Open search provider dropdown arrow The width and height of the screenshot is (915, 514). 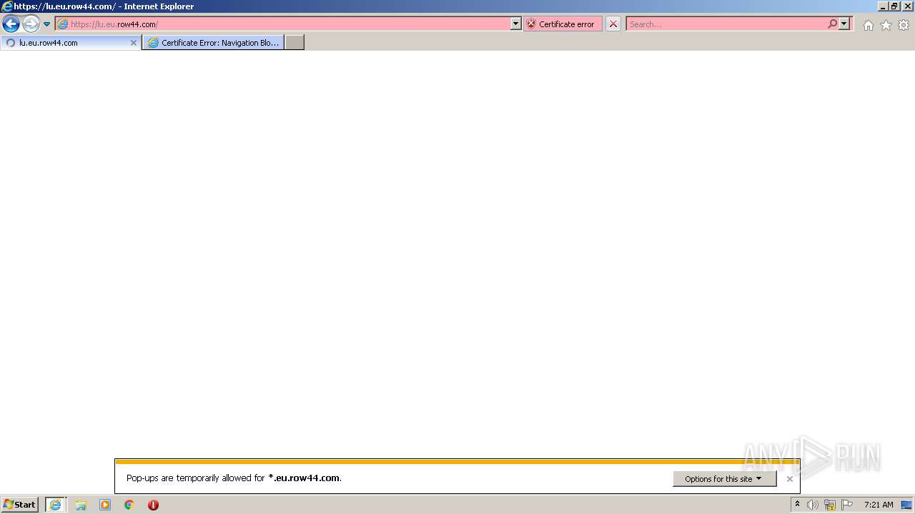(x=844, y=24)
